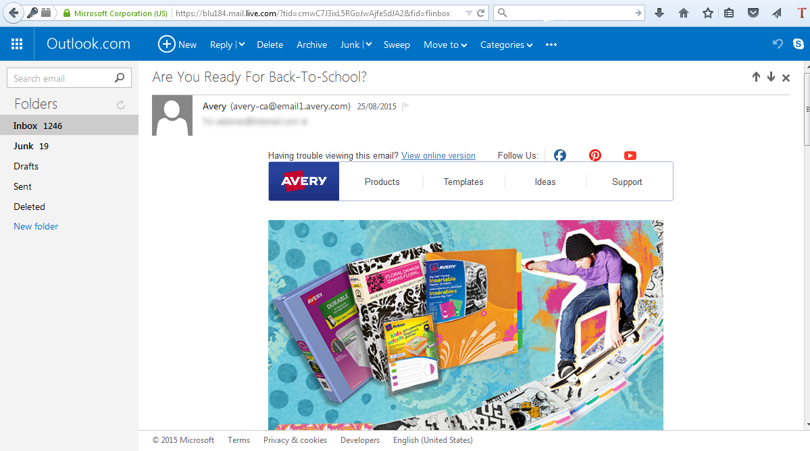Viewport: 810px width, 451px height.
Task: Open Avery Pinterest page icon
Action: 595,155
